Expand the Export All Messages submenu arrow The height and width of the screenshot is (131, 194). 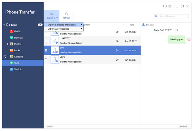[x=81, y=29]
